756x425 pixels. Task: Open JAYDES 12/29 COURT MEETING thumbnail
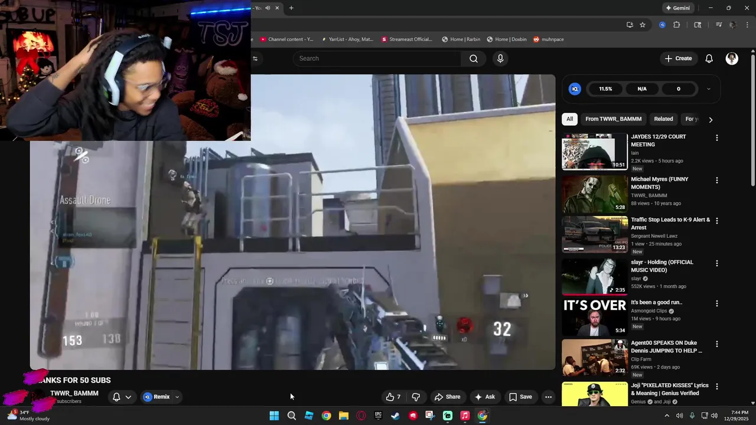(x=595, y=151)
